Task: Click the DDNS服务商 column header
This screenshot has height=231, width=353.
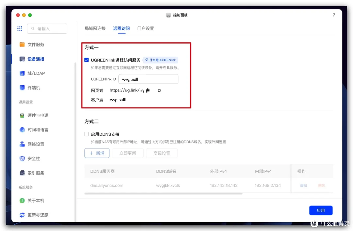Action: point(102,171)
